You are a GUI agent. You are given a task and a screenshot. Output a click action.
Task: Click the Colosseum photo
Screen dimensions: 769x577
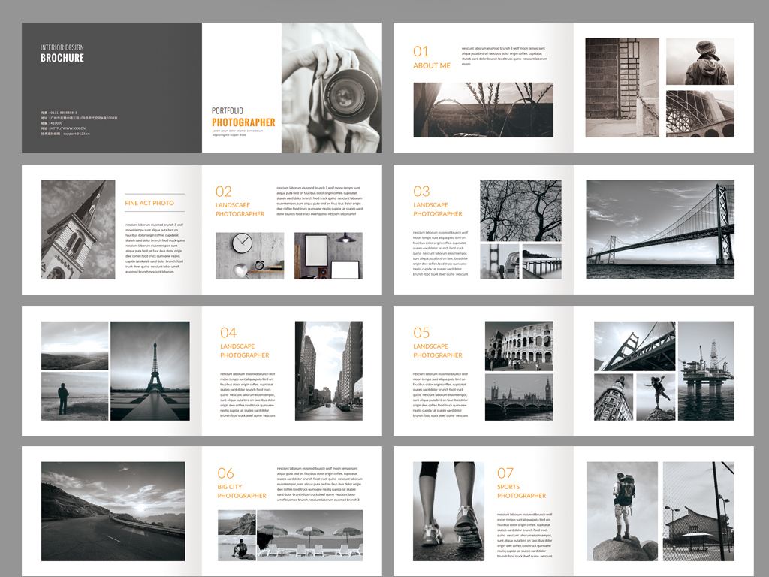tap(519, 346)
